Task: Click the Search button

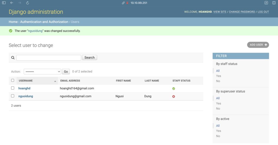Action: pos(90,57)
